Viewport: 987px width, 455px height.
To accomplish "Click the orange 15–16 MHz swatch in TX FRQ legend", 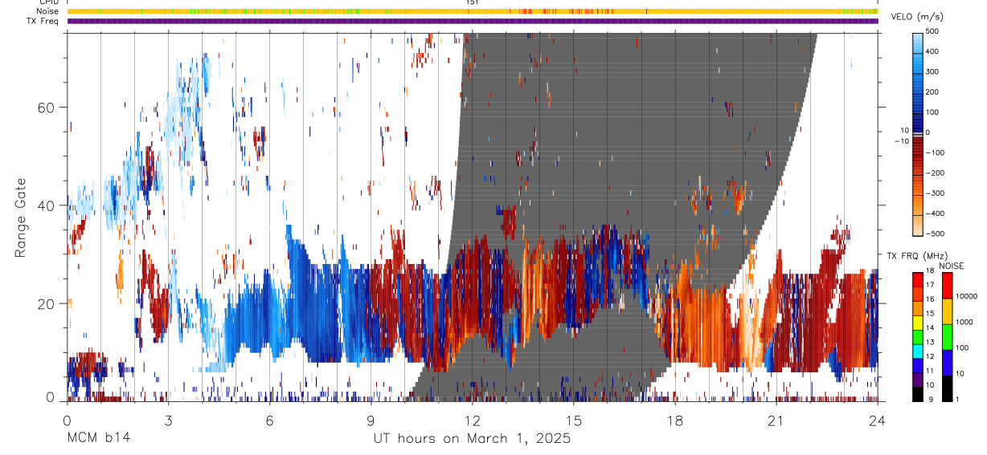I will 918,308.
